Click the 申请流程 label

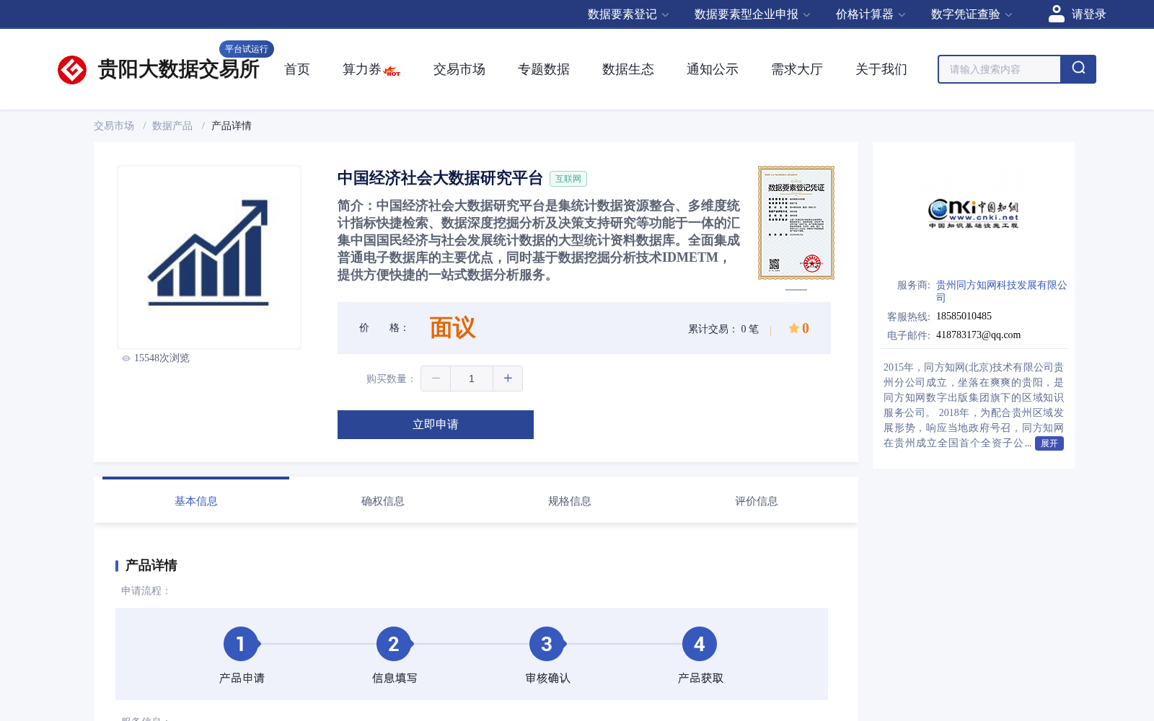coord(146,590)
